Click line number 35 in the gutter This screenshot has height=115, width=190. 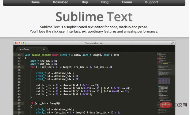pyautogui.click(x=19, y=67)
